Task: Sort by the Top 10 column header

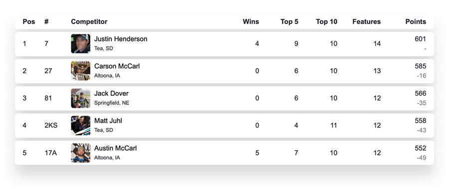Action: [x=326, y=22]
